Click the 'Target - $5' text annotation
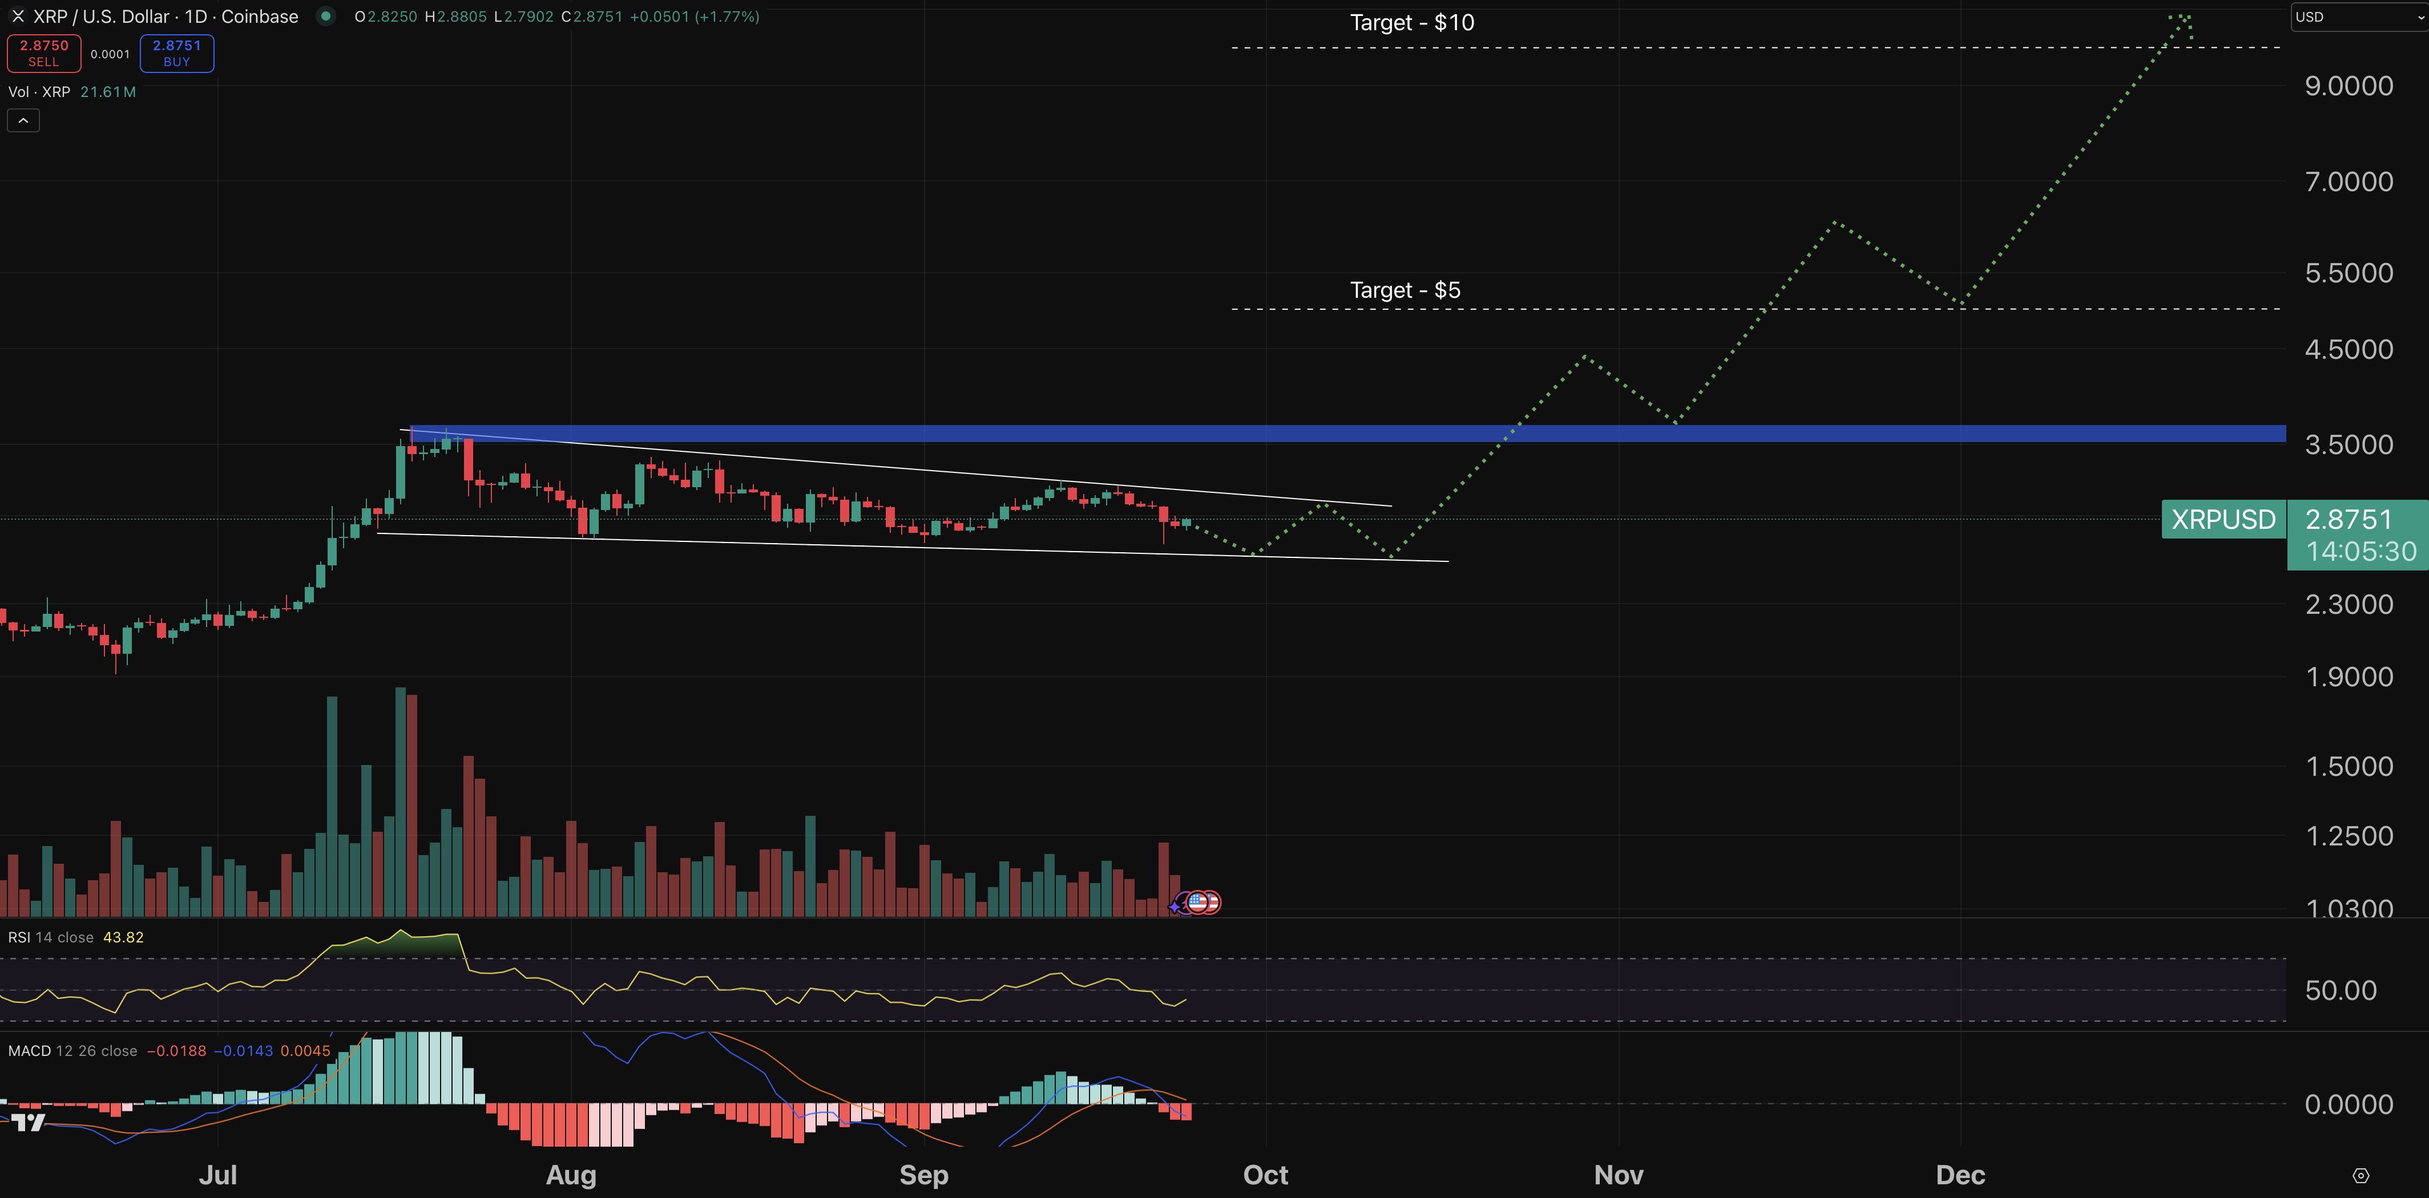This screenshot has height=1198, width=2429. pos(1405,290)
